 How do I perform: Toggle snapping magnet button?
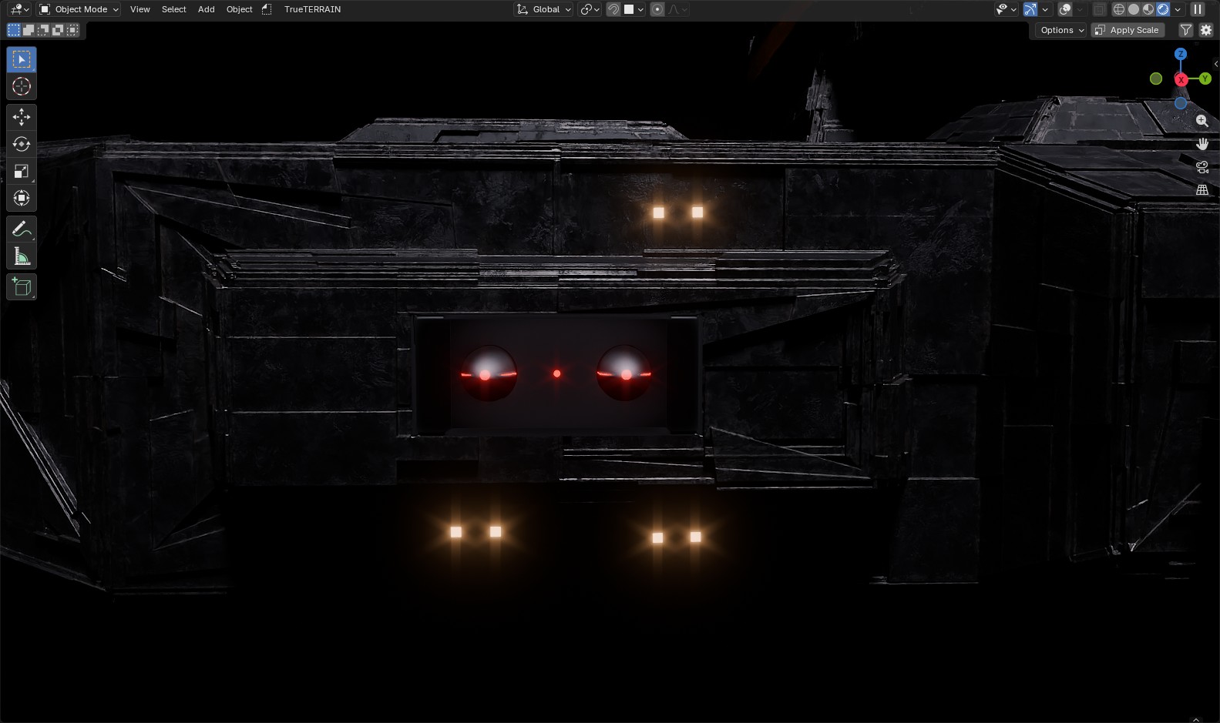point(613,9)
